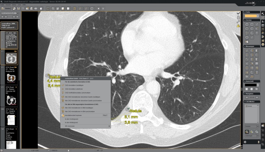The image size is (265, 152).
Task: Click the orange color swatch in Farbe
Action: 251,16
